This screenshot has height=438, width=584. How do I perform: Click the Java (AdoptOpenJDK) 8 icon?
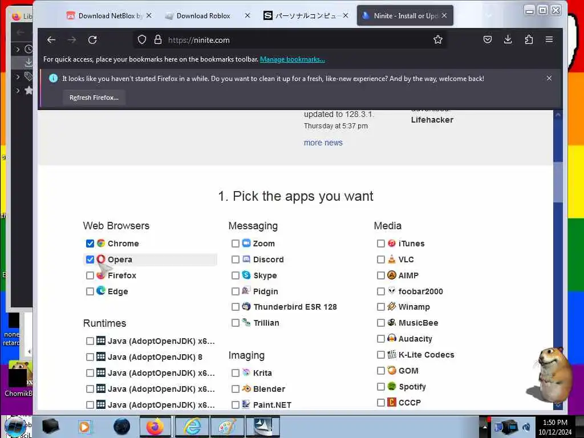click(x=101, y=356)
